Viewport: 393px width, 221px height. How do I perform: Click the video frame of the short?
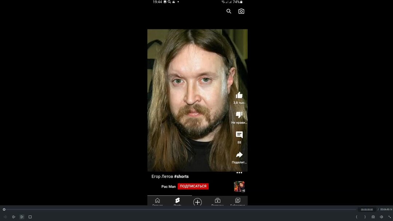pos(198,100)
